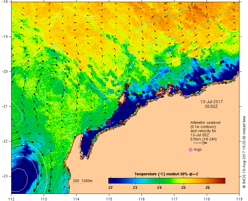Click the temperature color bar
Screen dimensions: 248x201
[167, 181]
